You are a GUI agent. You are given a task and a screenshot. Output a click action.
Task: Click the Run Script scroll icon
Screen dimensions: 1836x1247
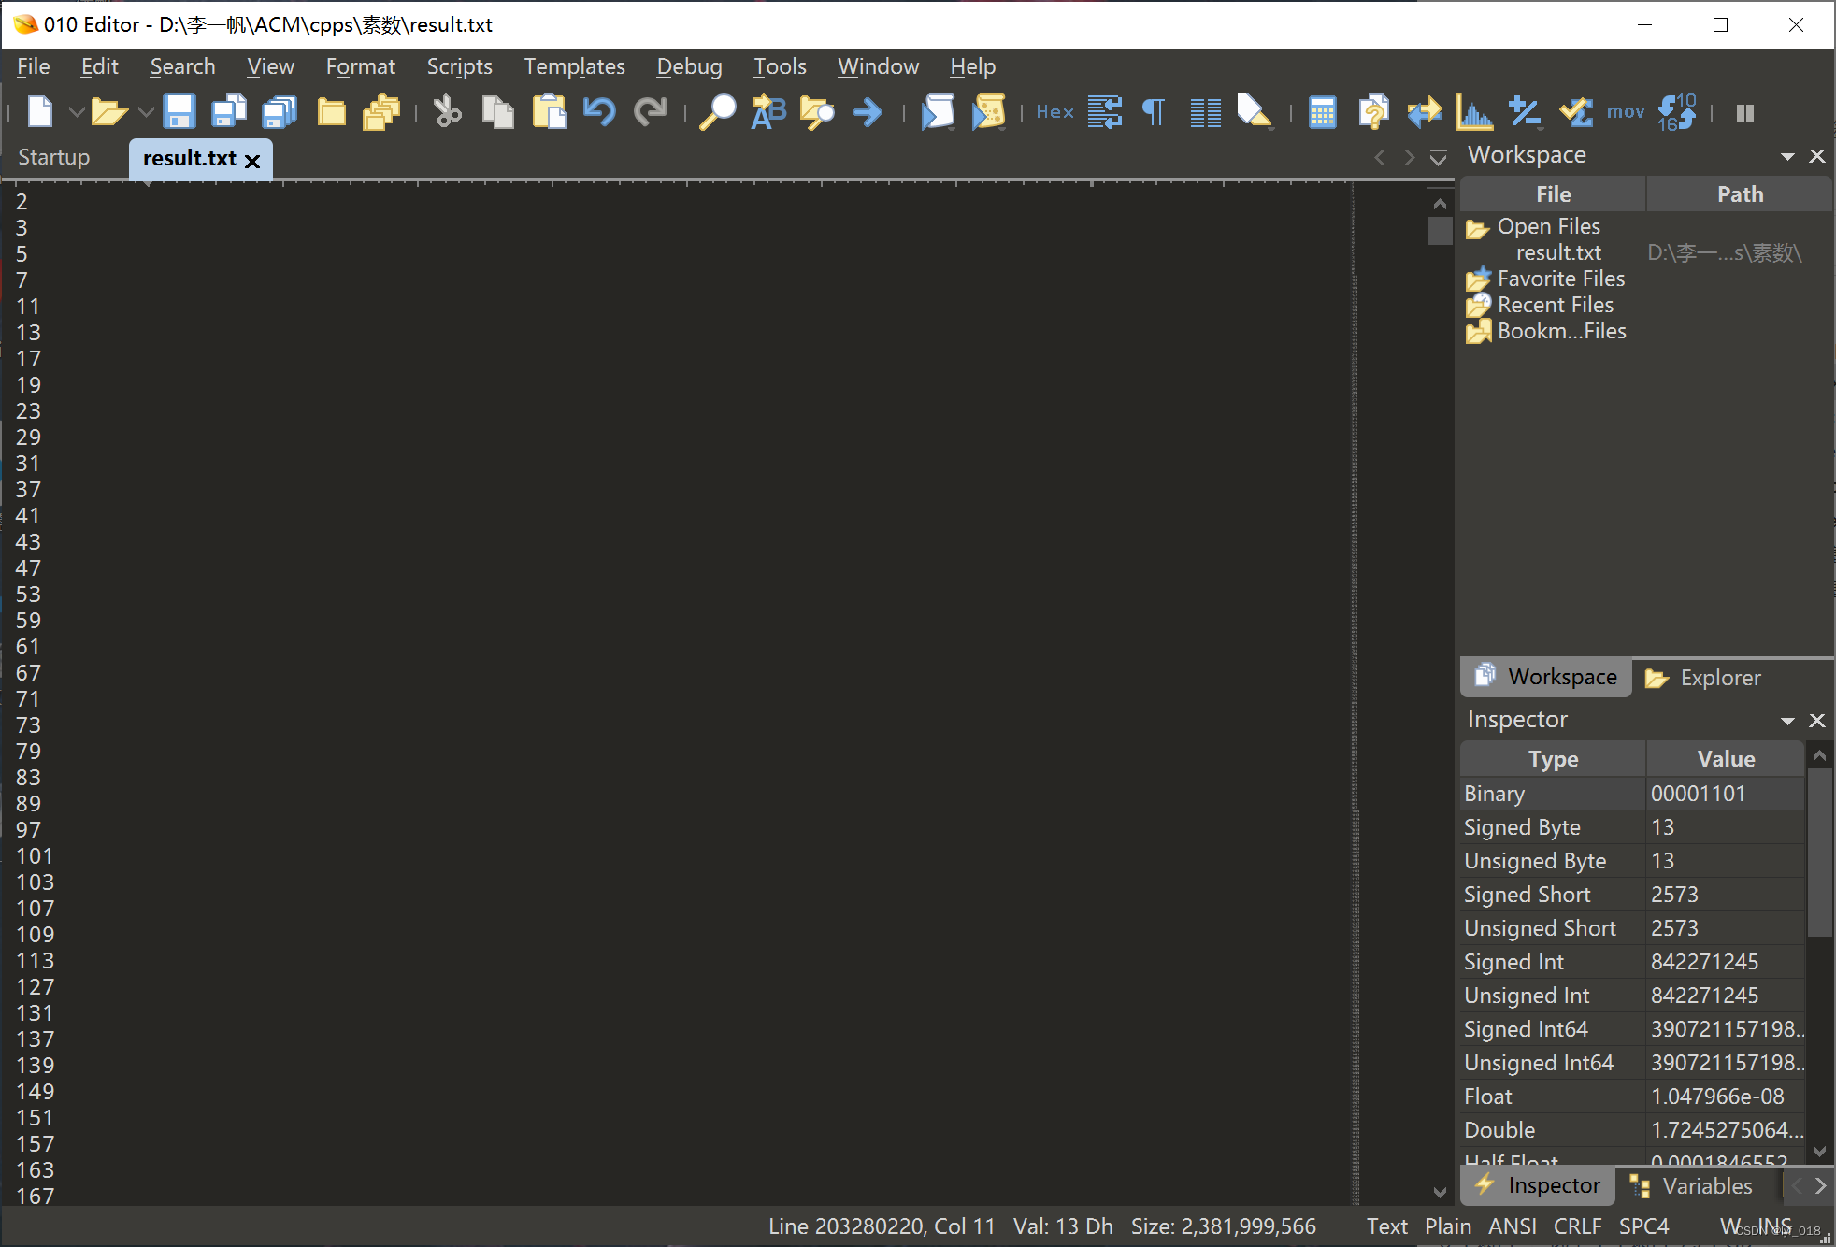click(938, 112)
